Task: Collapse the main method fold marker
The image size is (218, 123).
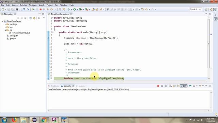Action: click(x=53, y=32)
